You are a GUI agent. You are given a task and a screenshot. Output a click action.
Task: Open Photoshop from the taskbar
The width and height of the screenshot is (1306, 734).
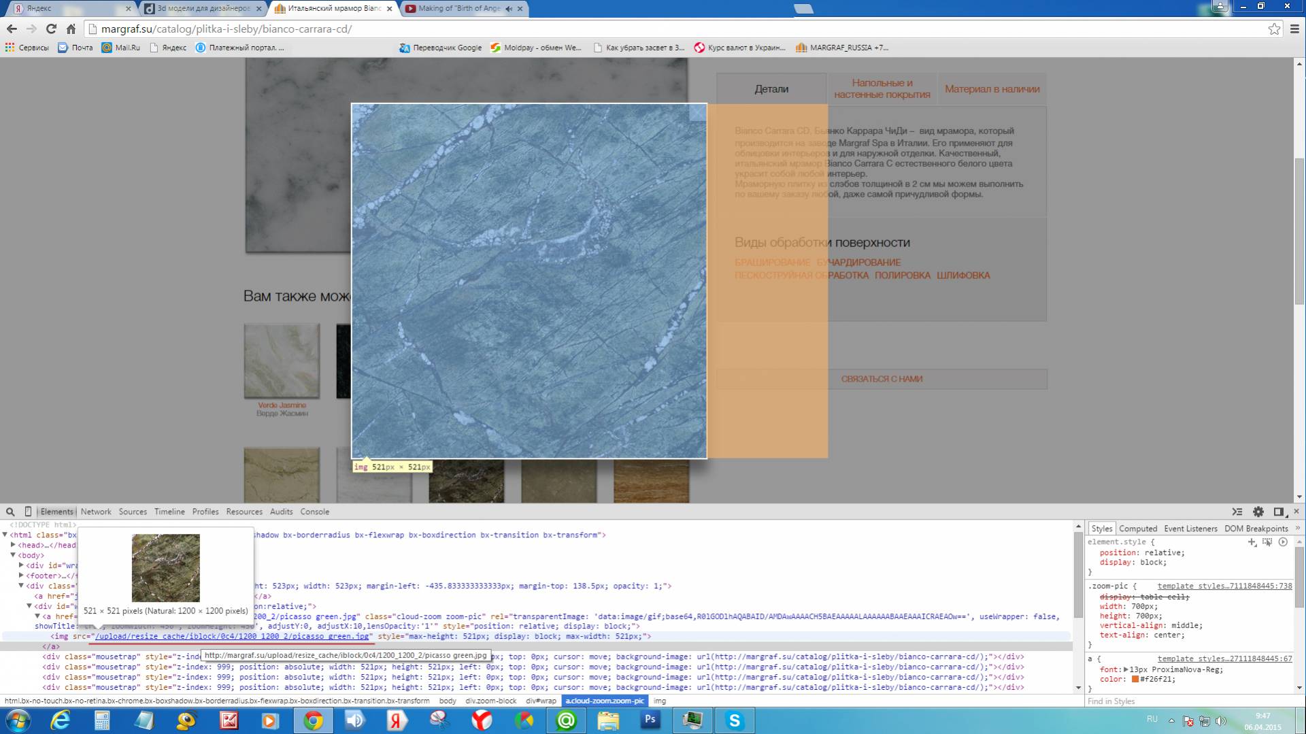(650, 720)
